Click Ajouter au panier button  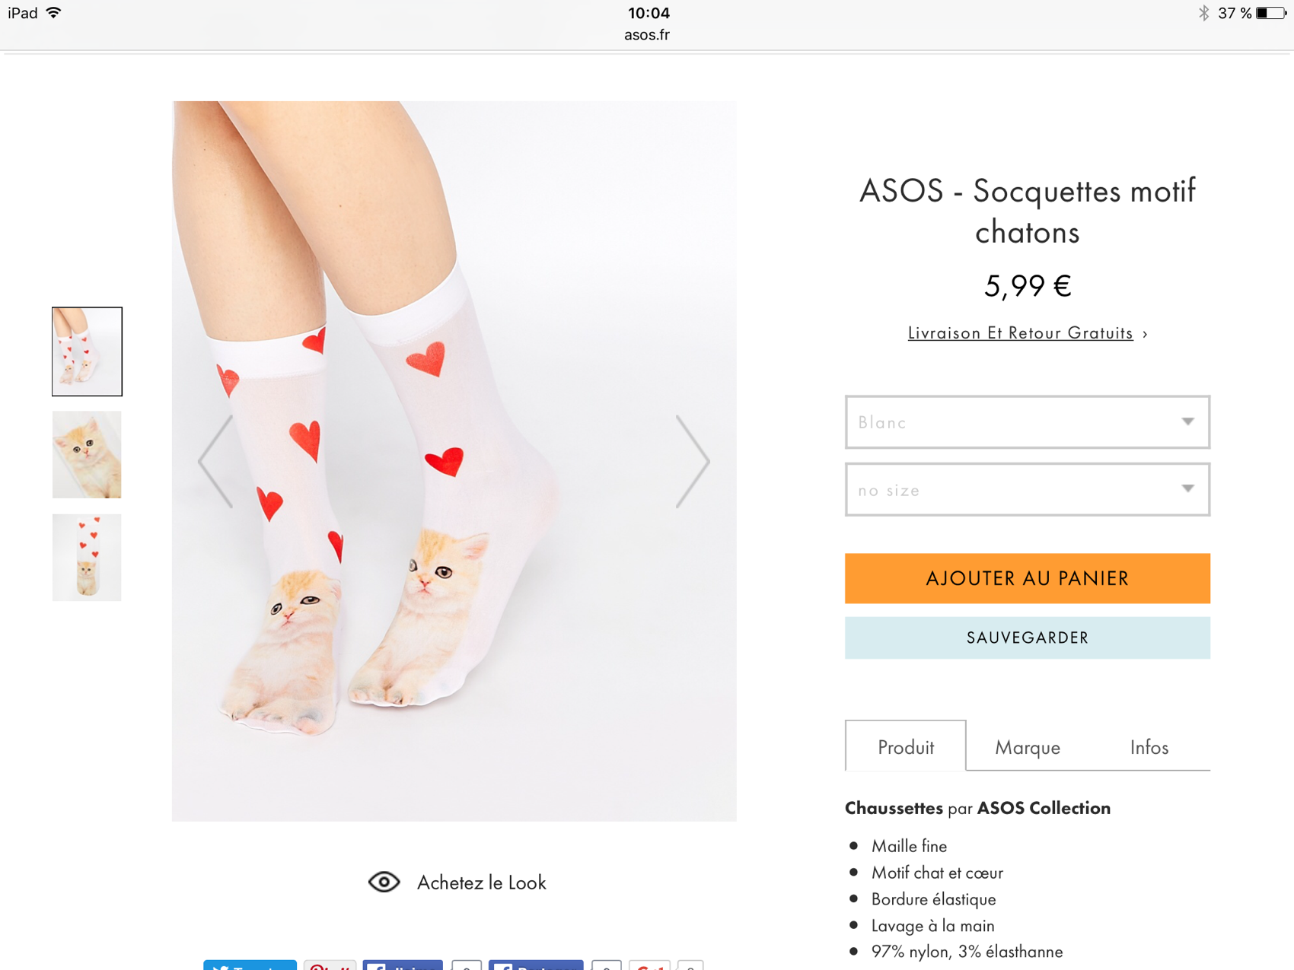[1027, 578]
